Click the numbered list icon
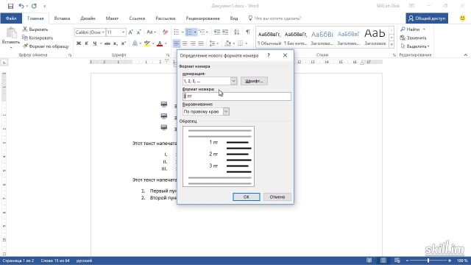The image size is (471, 265). [189, 32]
